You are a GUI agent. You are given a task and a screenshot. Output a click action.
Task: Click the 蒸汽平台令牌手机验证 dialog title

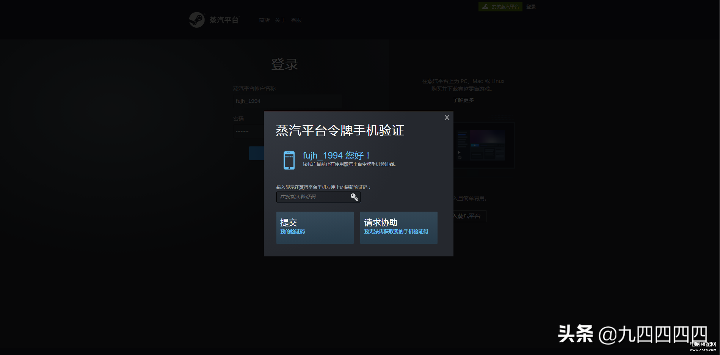point(340,130)
